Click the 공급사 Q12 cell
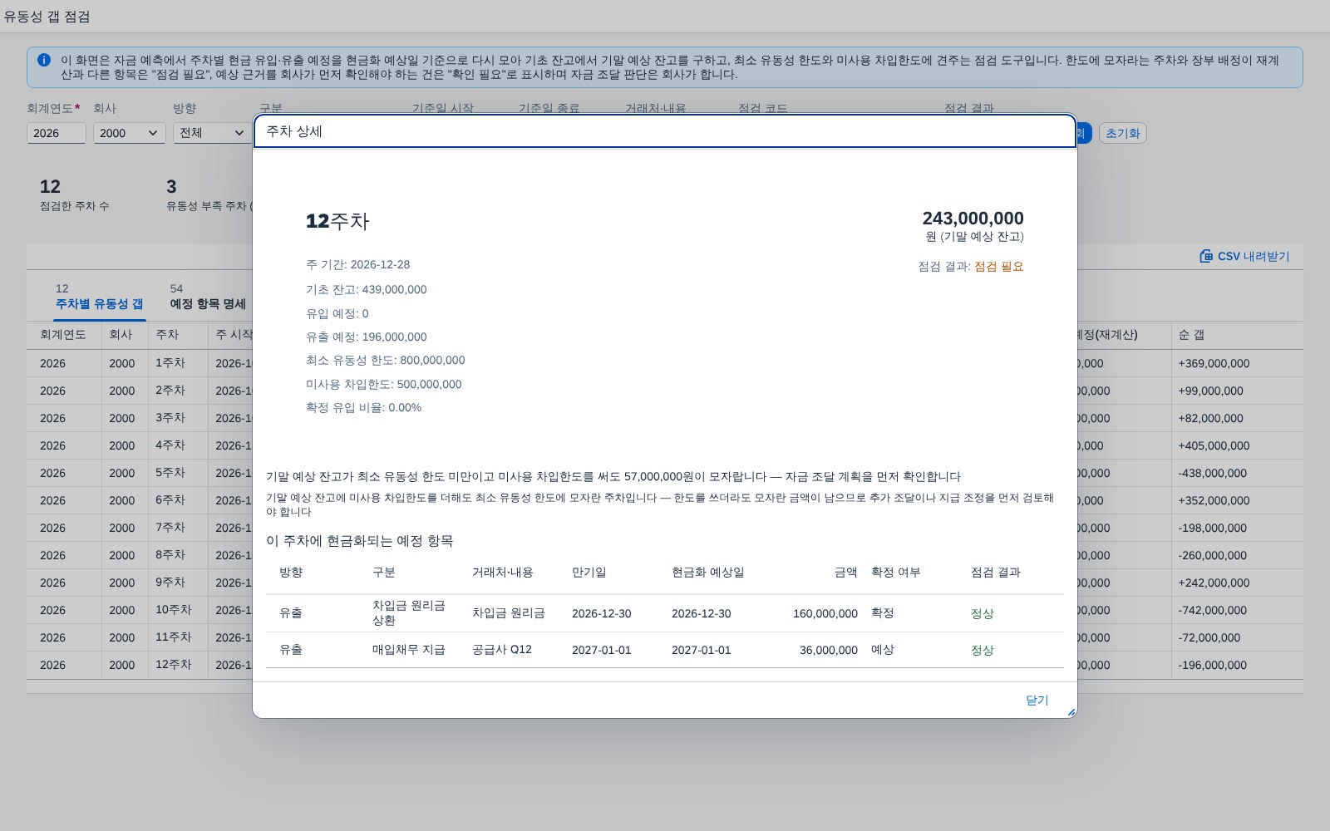 point(502,650)
